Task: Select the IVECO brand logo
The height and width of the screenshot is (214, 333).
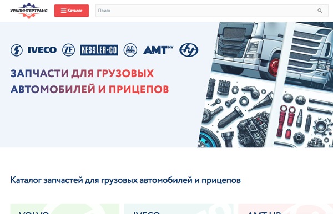Action: tap(42, 50)
